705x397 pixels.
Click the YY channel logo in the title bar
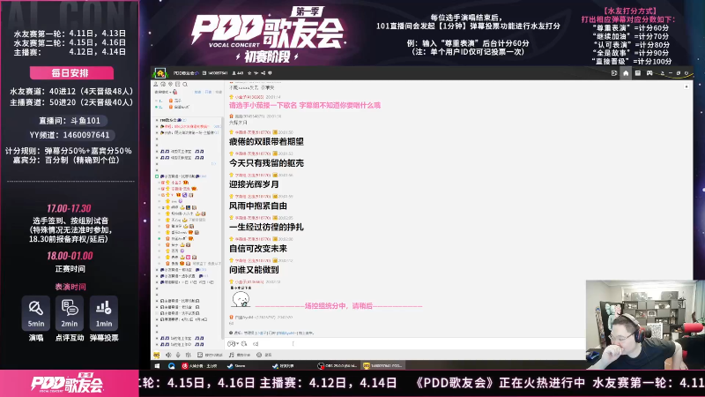point(160,73)
